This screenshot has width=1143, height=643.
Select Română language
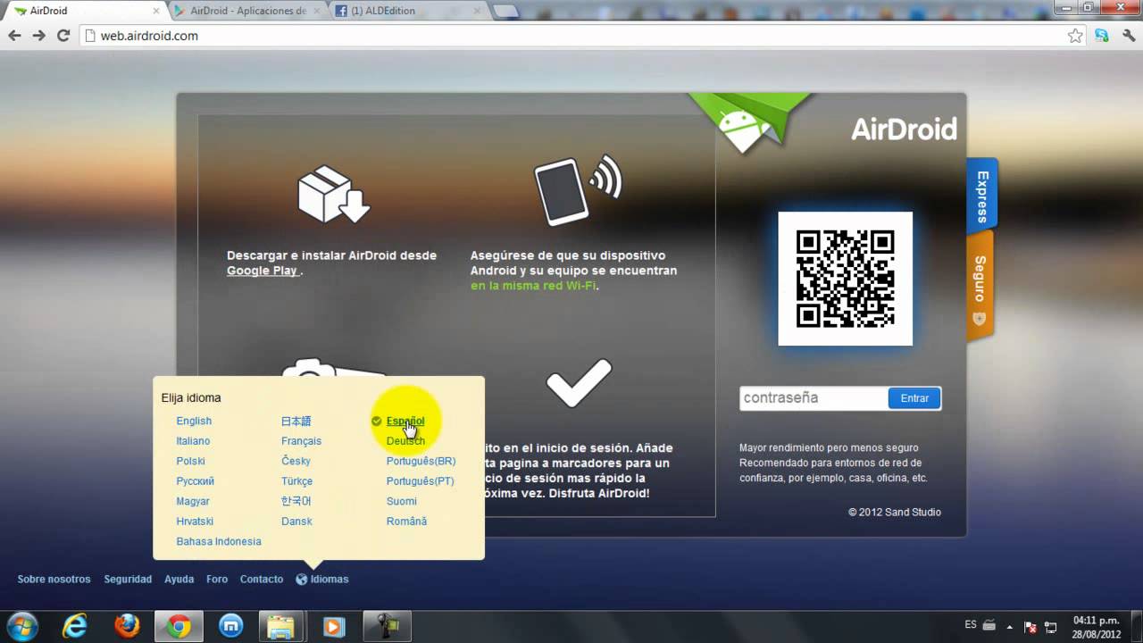coord(406,522)
